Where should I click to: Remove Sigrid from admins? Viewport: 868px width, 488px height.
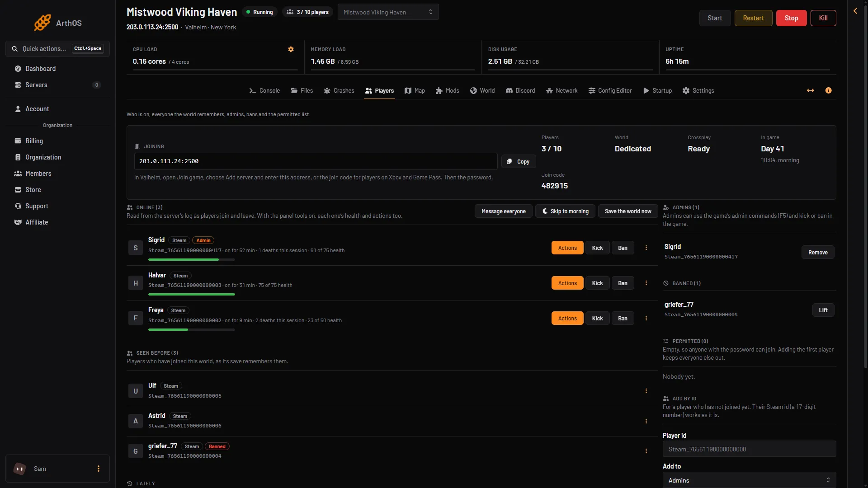818,253
